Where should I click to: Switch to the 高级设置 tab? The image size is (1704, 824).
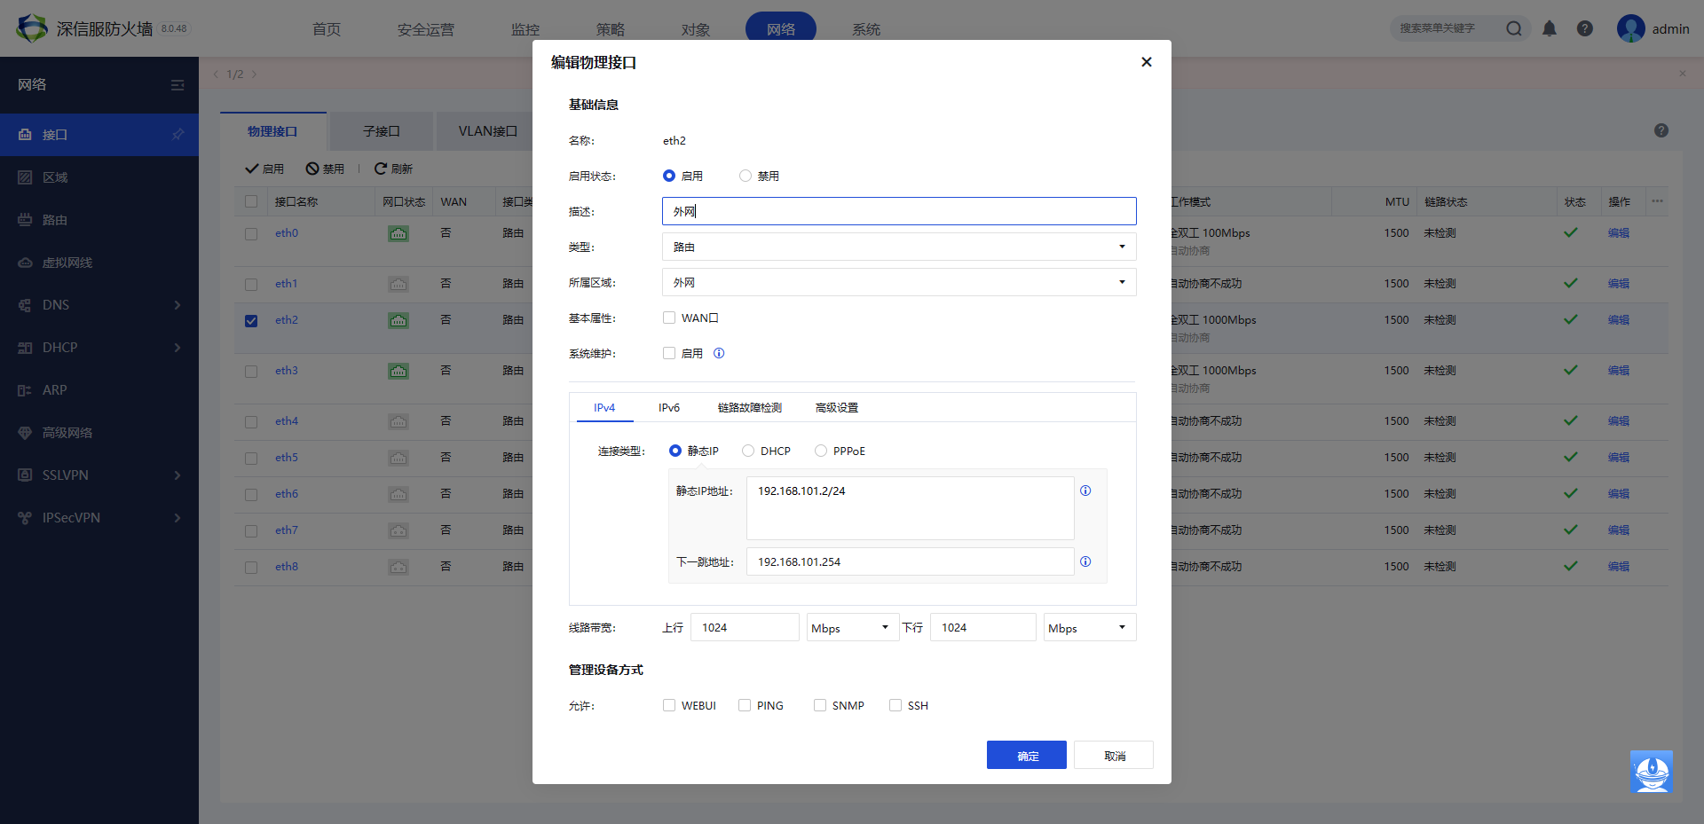(837, 407)
